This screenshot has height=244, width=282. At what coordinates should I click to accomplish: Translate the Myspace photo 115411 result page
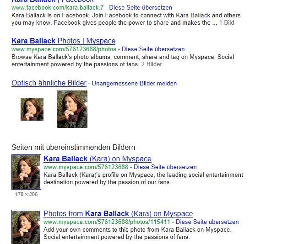tap(207, 222)
